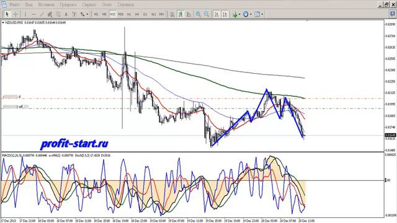Image resolution: width=397 pixels, height=223 pixels.
Task: Open the Справка menu
Action: (x=125, y=4)
